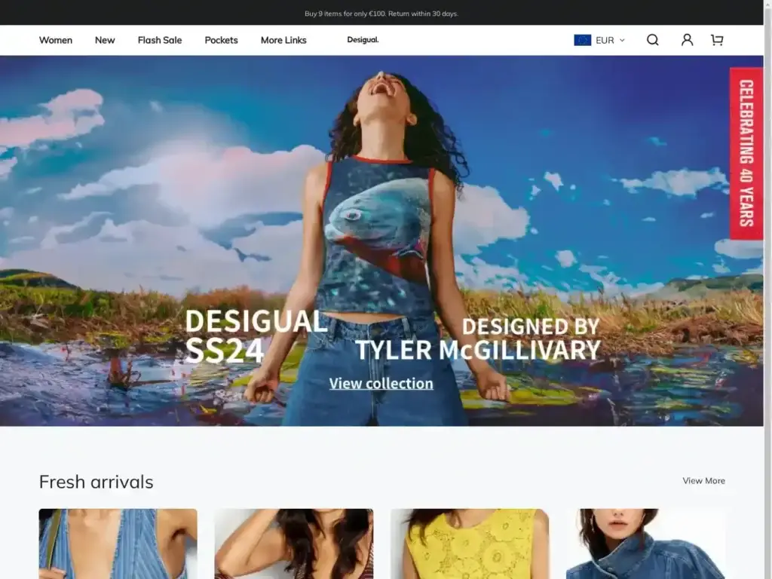Open the Flash Sale page
Image resolution: width=772 pixels, height=579 pixels.
pos(160,40)
